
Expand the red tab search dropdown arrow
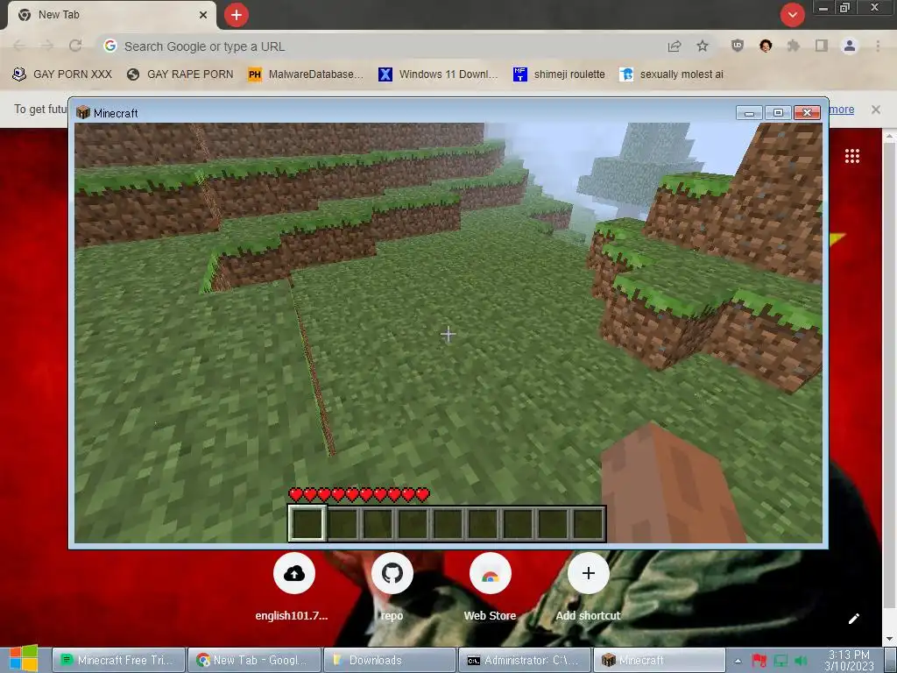[x=792, y=15]
